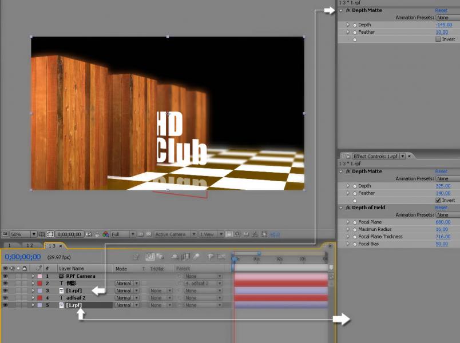
Task: Switch to the '1 2' timeline tab
Action: point(29,245)
